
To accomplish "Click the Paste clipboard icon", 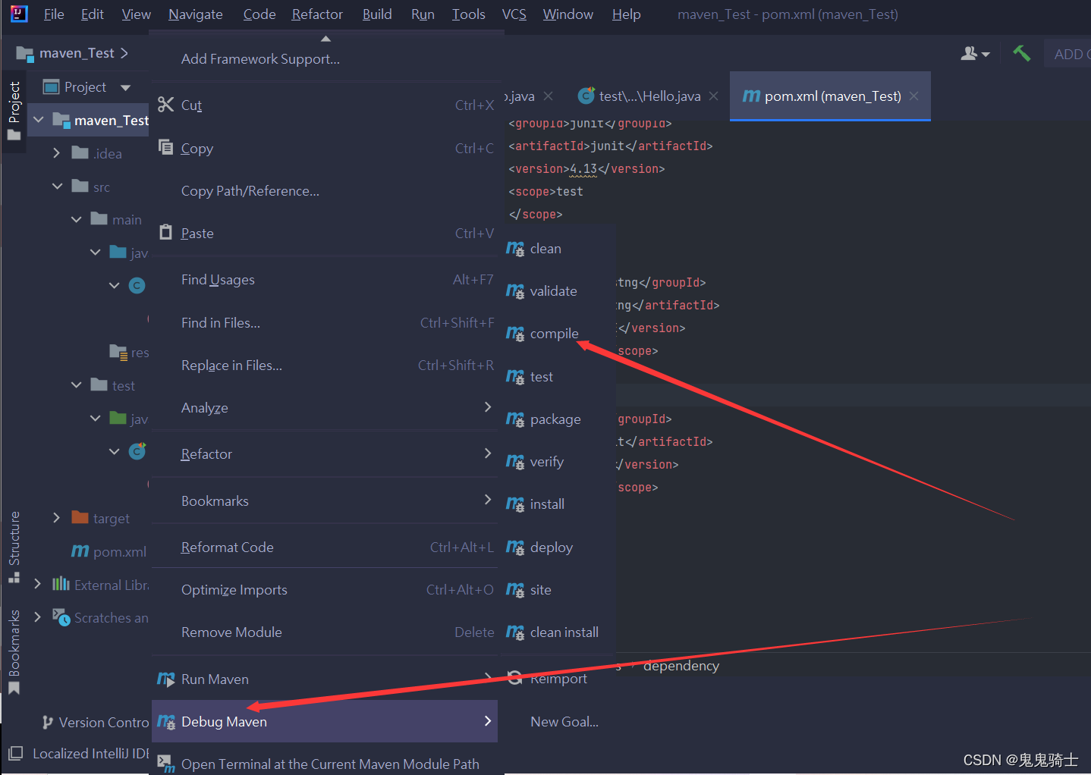I will click(x=165, y=232).
